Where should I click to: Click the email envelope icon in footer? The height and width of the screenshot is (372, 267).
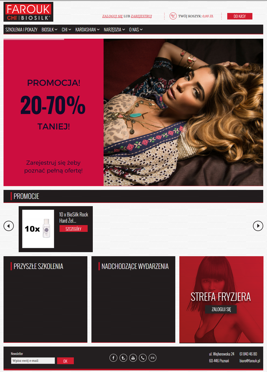tap(152, 358)
